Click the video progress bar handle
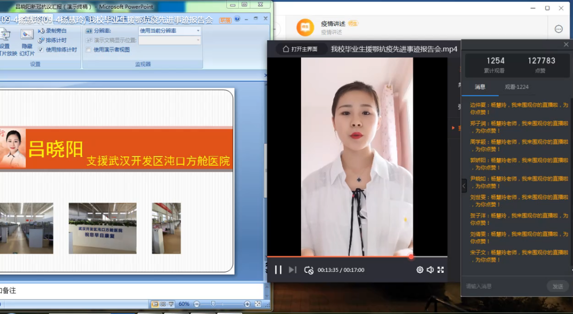 [411, 257]
